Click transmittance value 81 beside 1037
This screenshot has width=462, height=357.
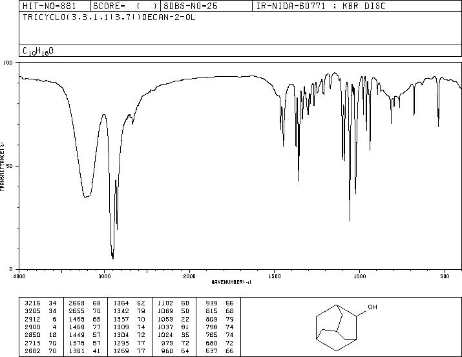coord(185,327)
